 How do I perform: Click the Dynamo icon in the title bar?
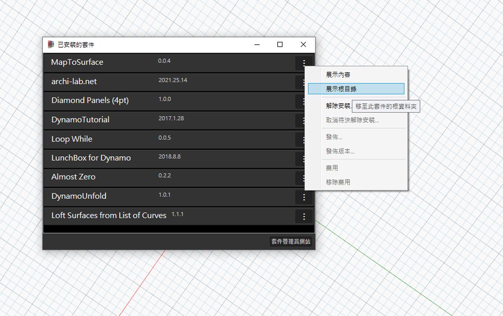(x=51, y=44)
